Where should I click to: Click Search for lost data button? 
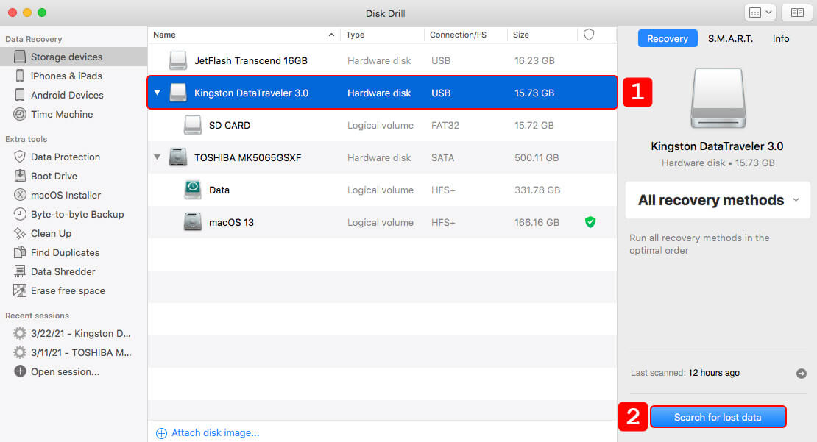(718, 417)
